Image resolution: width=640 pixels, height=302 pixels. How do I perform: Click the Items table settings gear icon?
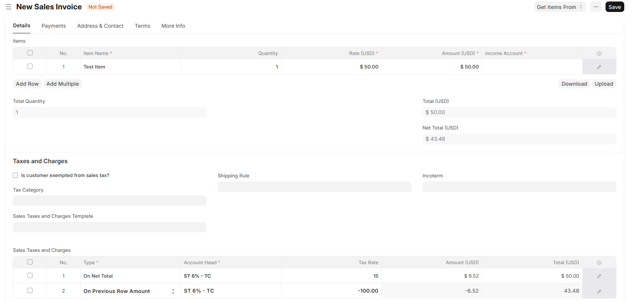point(599,54)
